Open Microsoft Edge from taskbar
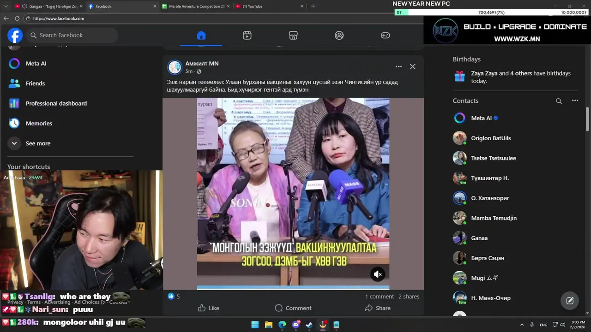This screenshot has height=332, width=591. click(x=282, y=325)
